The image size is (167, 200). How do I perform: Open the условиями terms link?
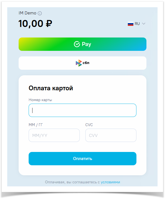110,182
